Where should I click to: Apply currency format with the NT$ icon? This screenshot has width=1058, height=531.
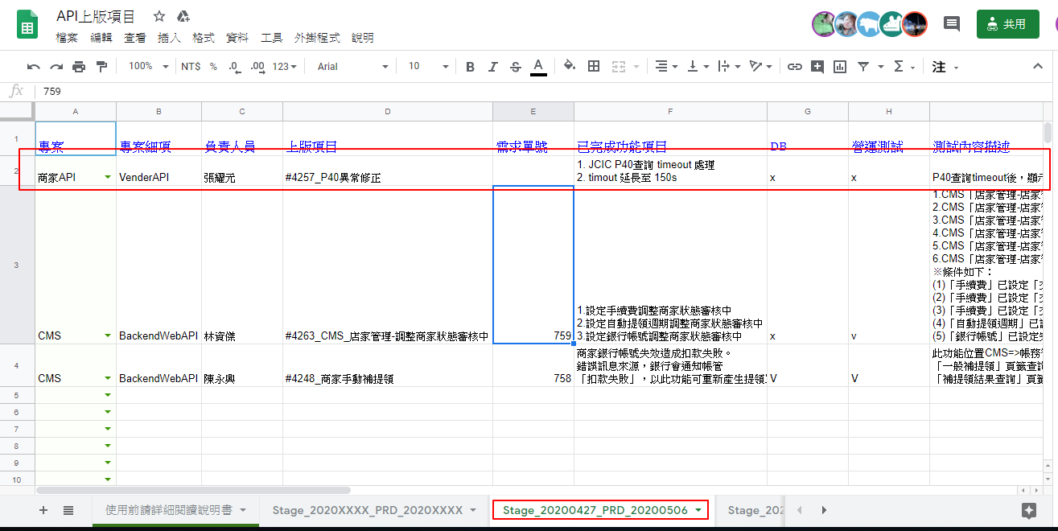click(x=192, y=67)
